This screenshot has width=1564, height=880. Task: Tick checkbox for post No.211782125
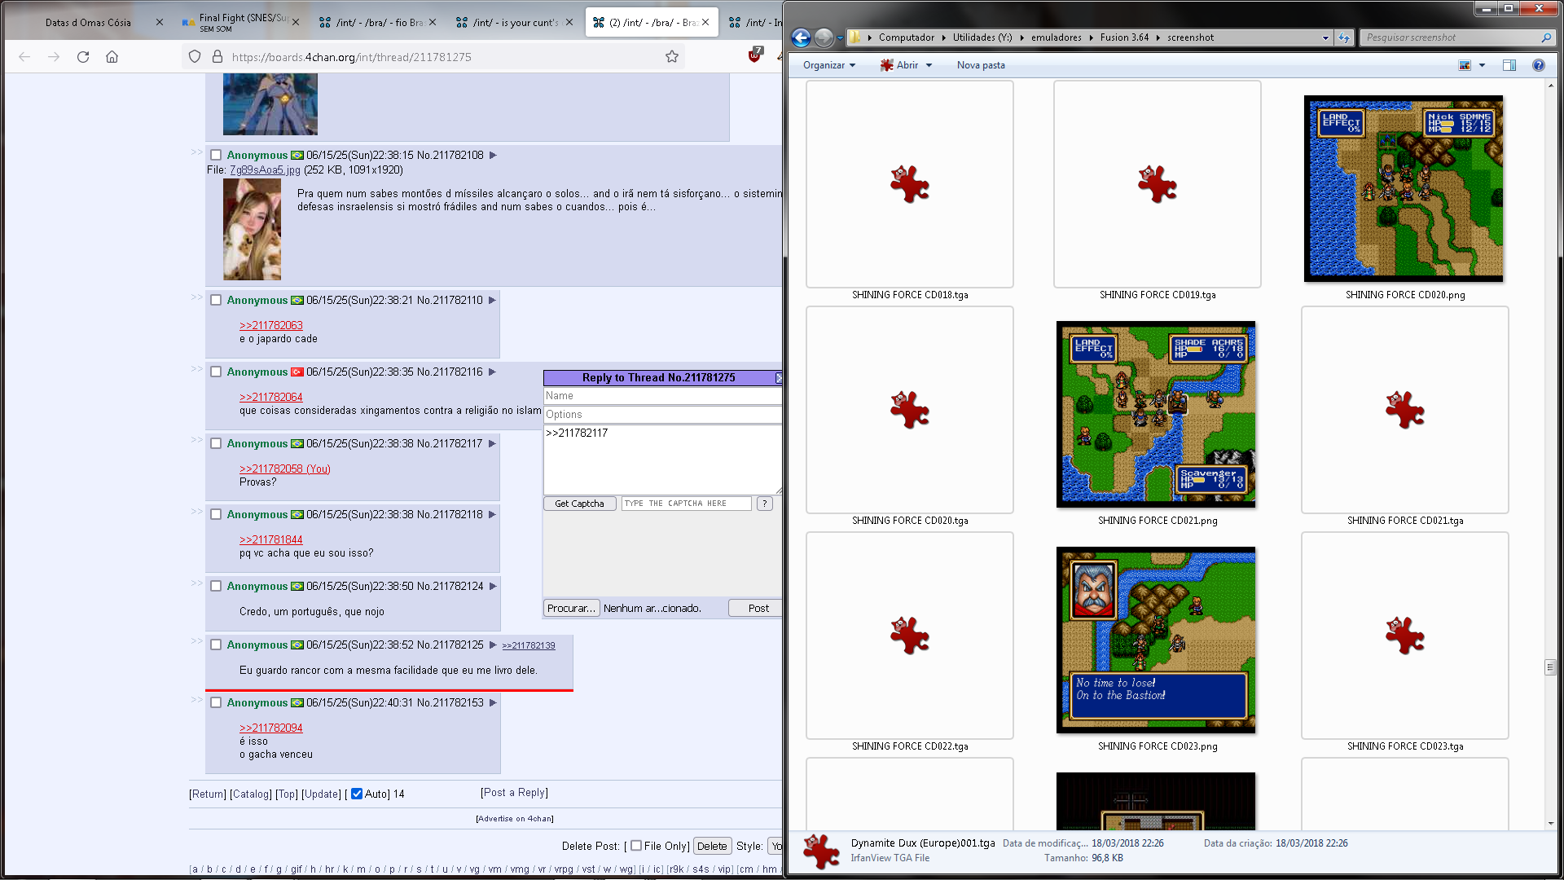click(x=216, y=645)
